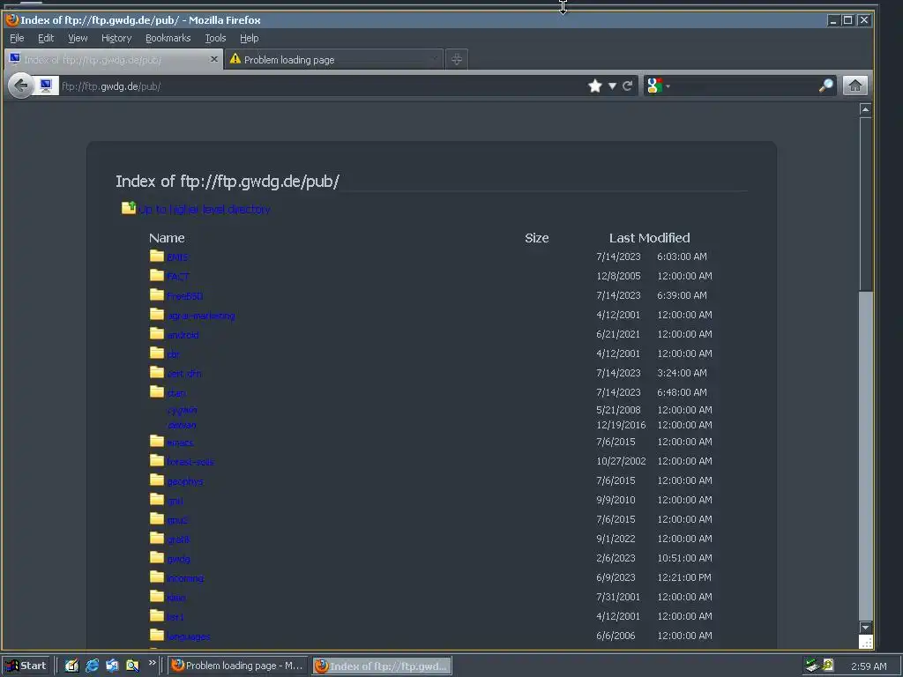Image resolution: width=903 pixels, height=677 pixels.
Task: Open the FreeBSD directory link
Action: click(x=185, y=296)
